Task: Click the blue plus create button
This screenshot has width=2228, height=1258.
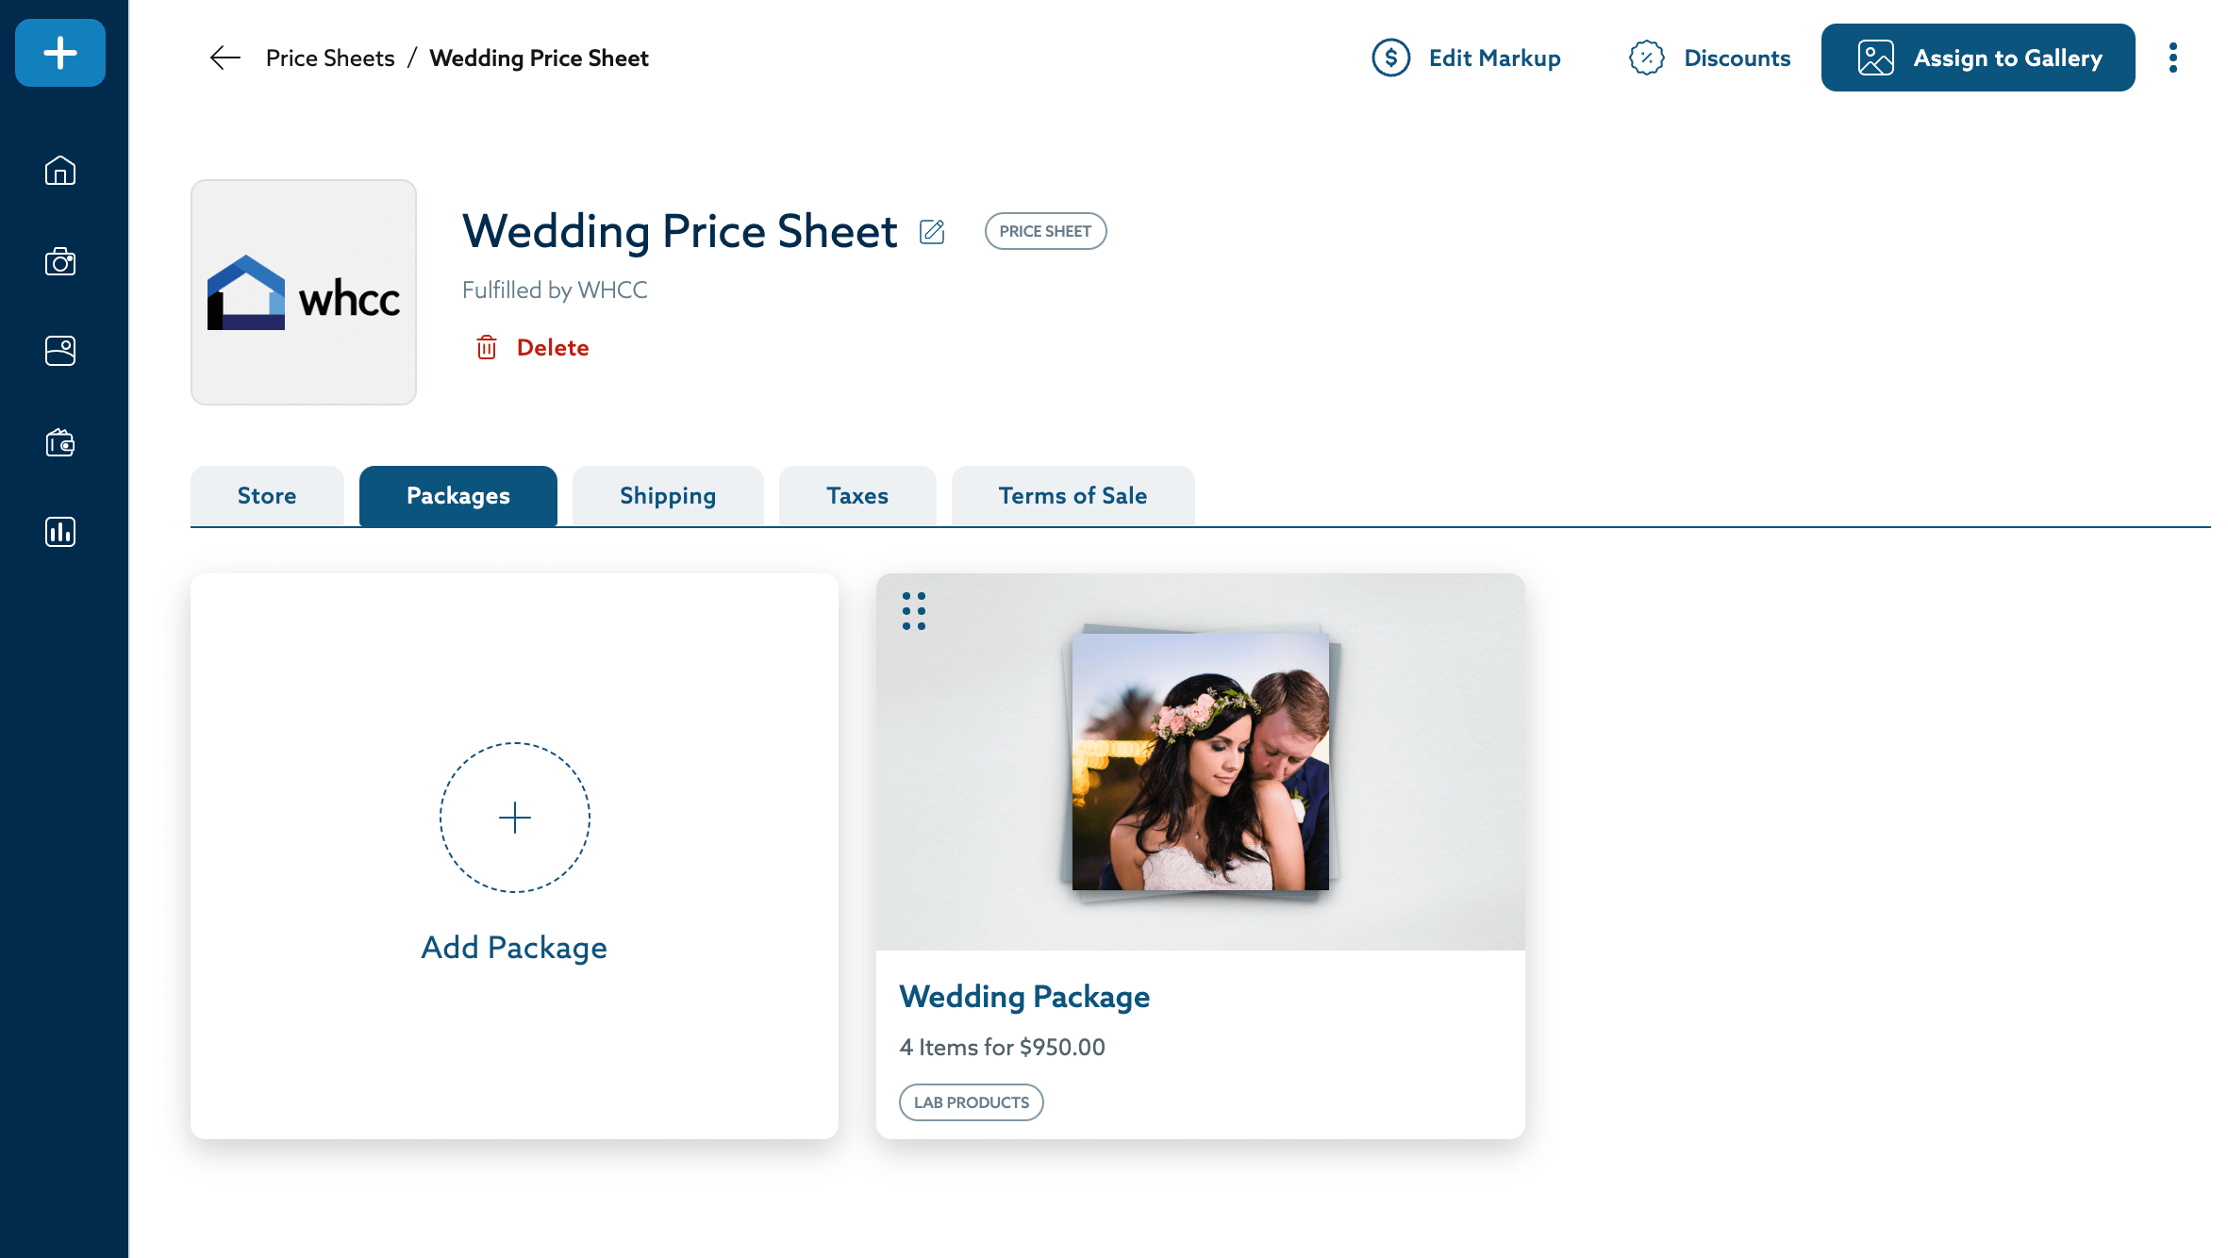Action: pyautogui.click(x=60, y=53)
